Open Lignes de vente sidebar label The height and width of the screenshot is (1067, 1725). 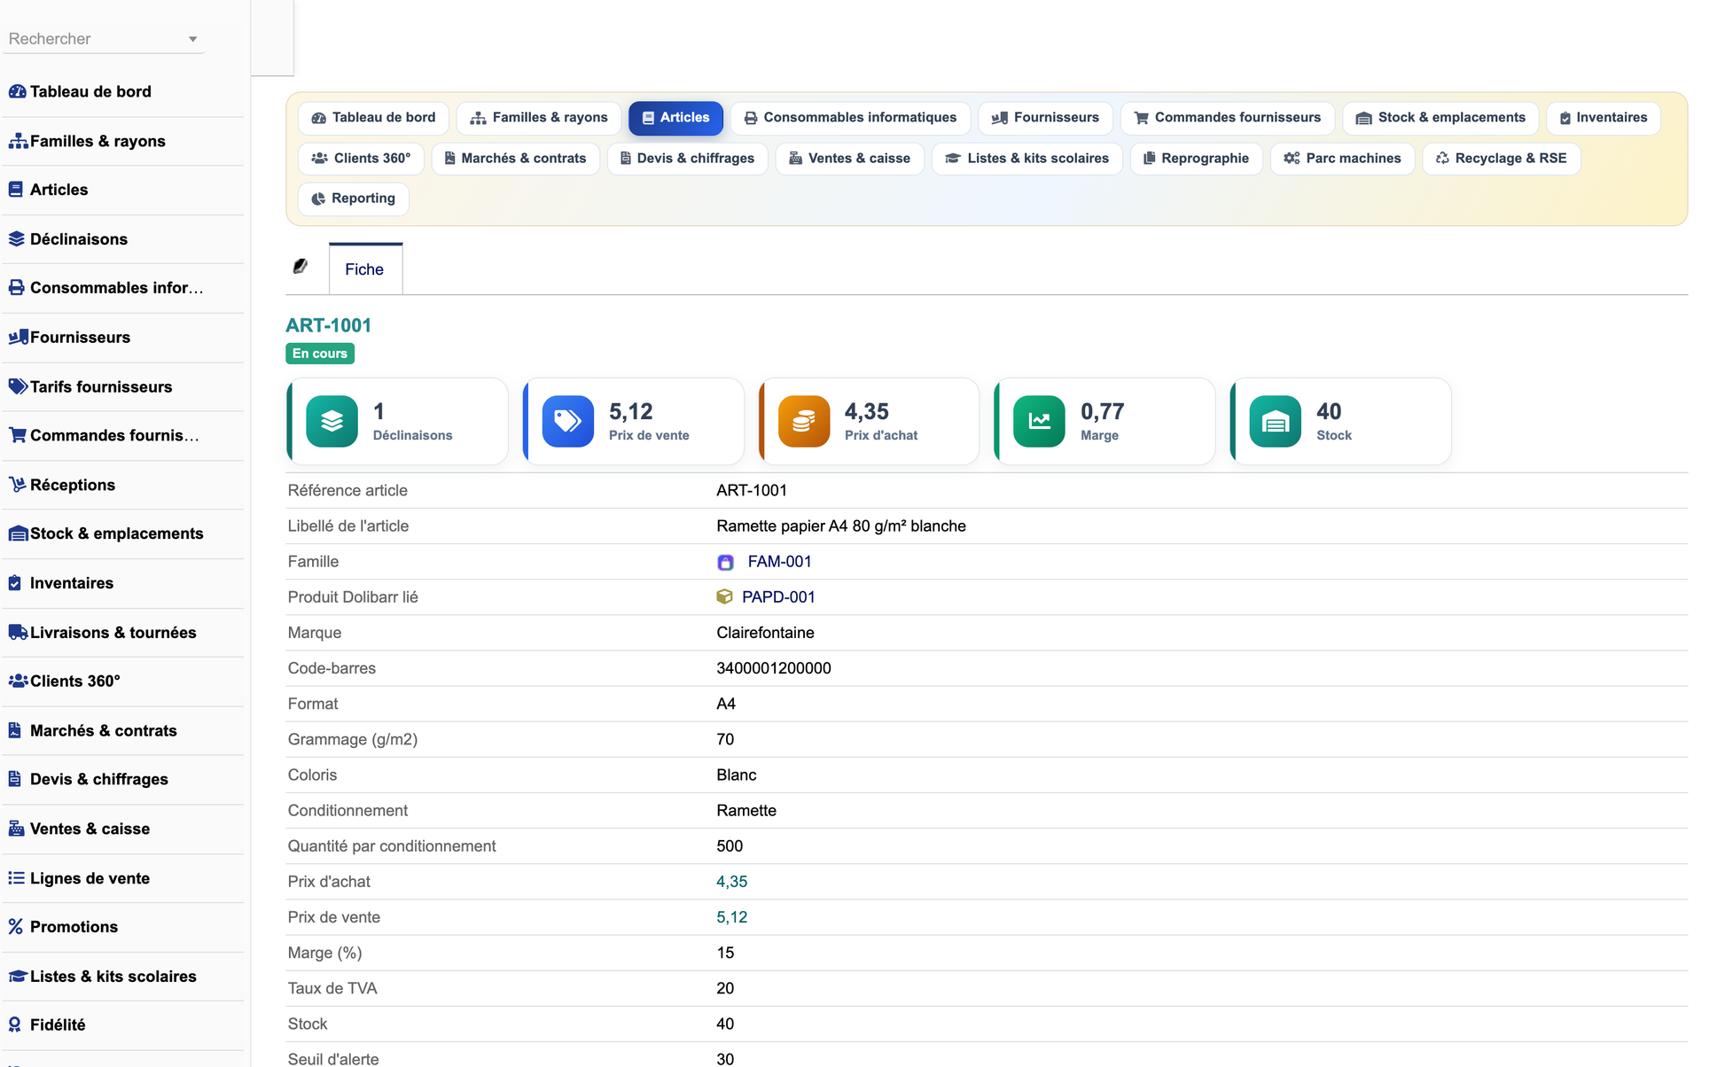tap(90, 878)
